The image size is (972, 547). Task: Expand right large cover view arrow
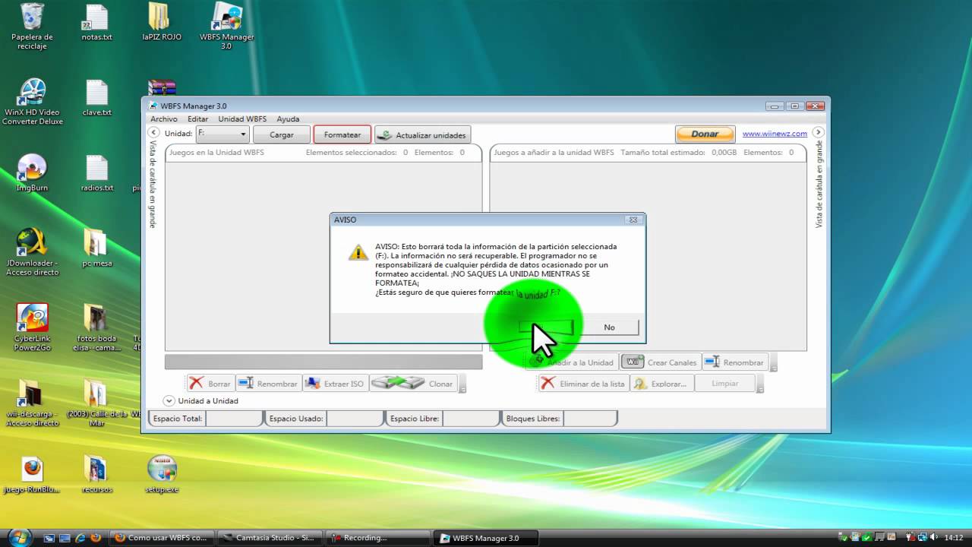(x=819, y=132)
